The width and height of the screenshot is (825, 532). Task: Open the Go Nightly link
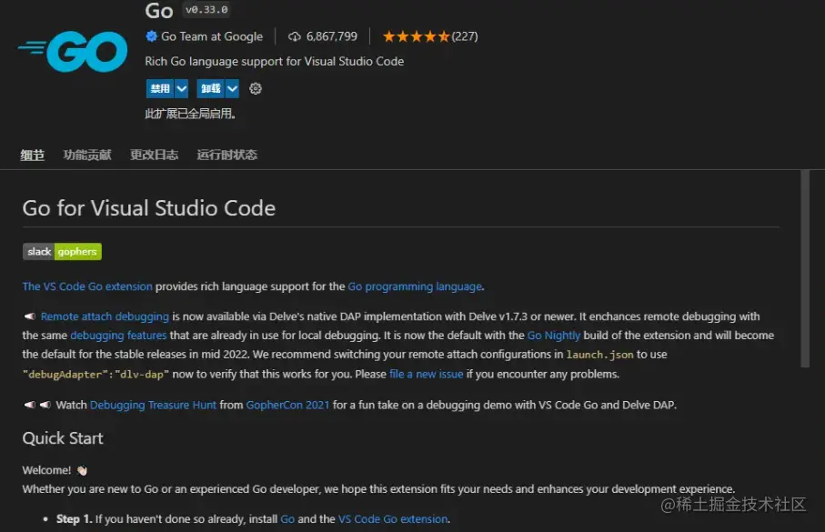554,336
